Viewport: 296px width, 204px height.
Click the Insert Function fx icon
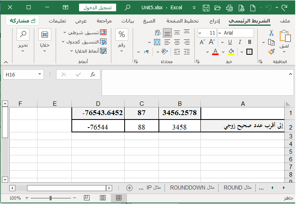pyautogui.click(x=92, y=74)
